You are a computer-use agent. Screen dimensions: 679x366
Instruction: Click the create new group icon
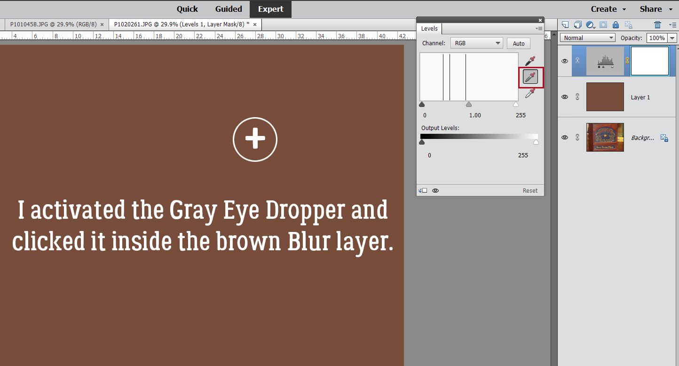578,24
